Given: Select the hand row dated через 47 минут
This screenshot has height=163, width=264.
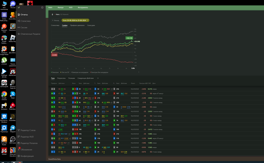Looking at the screenshot, I should tap(156, 94).
